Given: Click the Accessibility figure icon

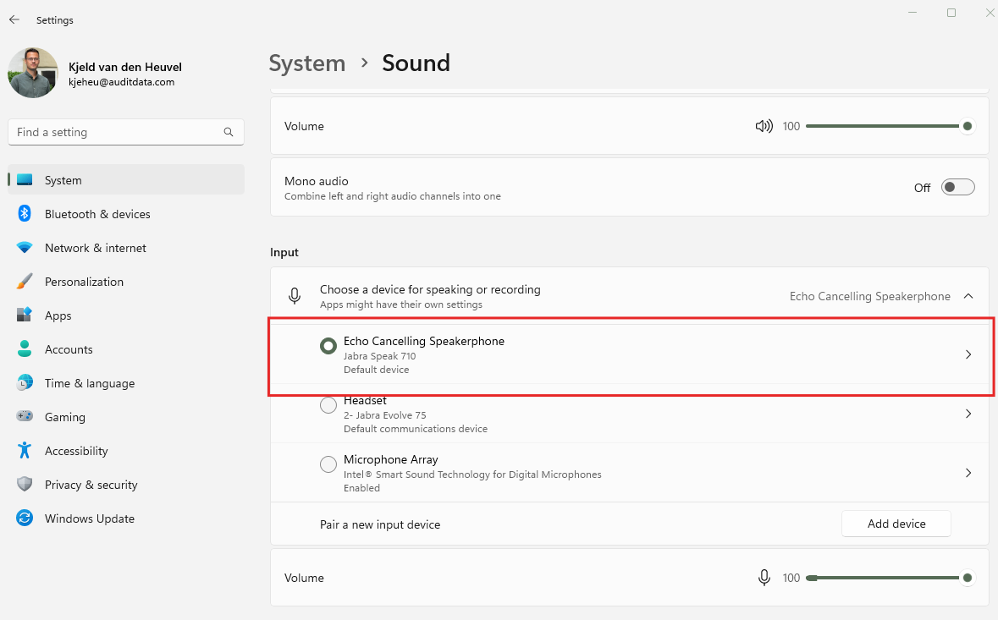Looking at the screenshot, I should click(x=25, y=450).
